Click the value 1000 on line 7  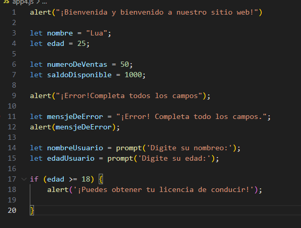(133, 75)
